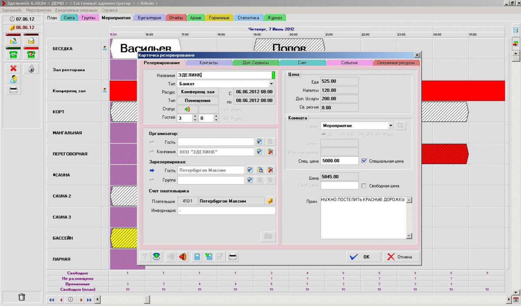The width and height of the screenshot is (521, 306).
Task: Remove guest Петербургов Максим with red-cross icon
Action: point(270,170)
